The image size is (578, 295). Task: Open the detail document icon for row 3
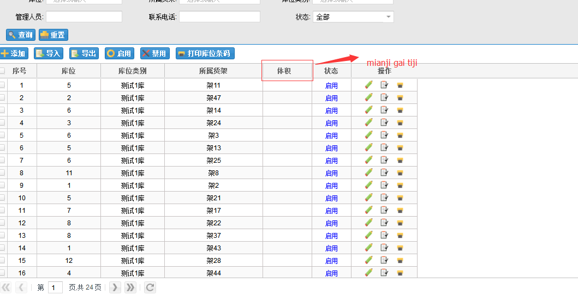(384, 110)
